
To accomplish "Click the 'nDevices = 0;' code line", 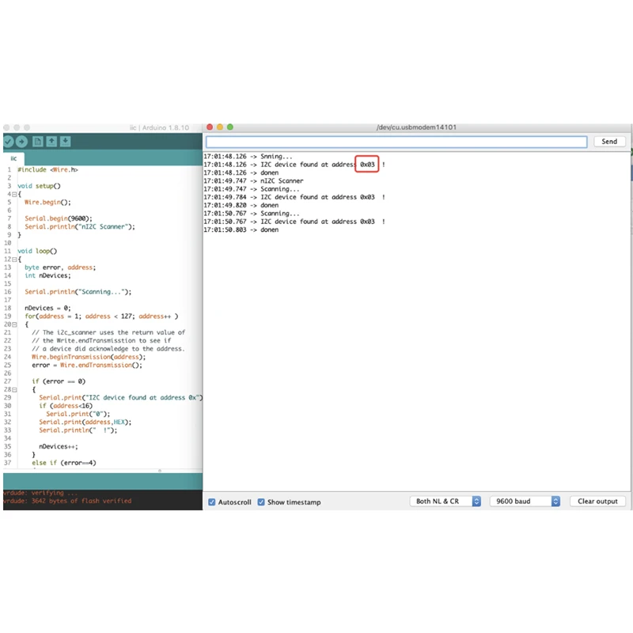I will (47, 308).
